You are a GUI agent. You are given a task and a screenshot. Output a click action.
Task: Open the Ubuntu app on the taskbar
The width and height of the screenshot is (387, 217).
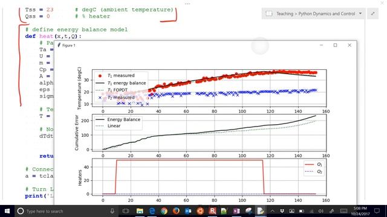coord(200,211)
